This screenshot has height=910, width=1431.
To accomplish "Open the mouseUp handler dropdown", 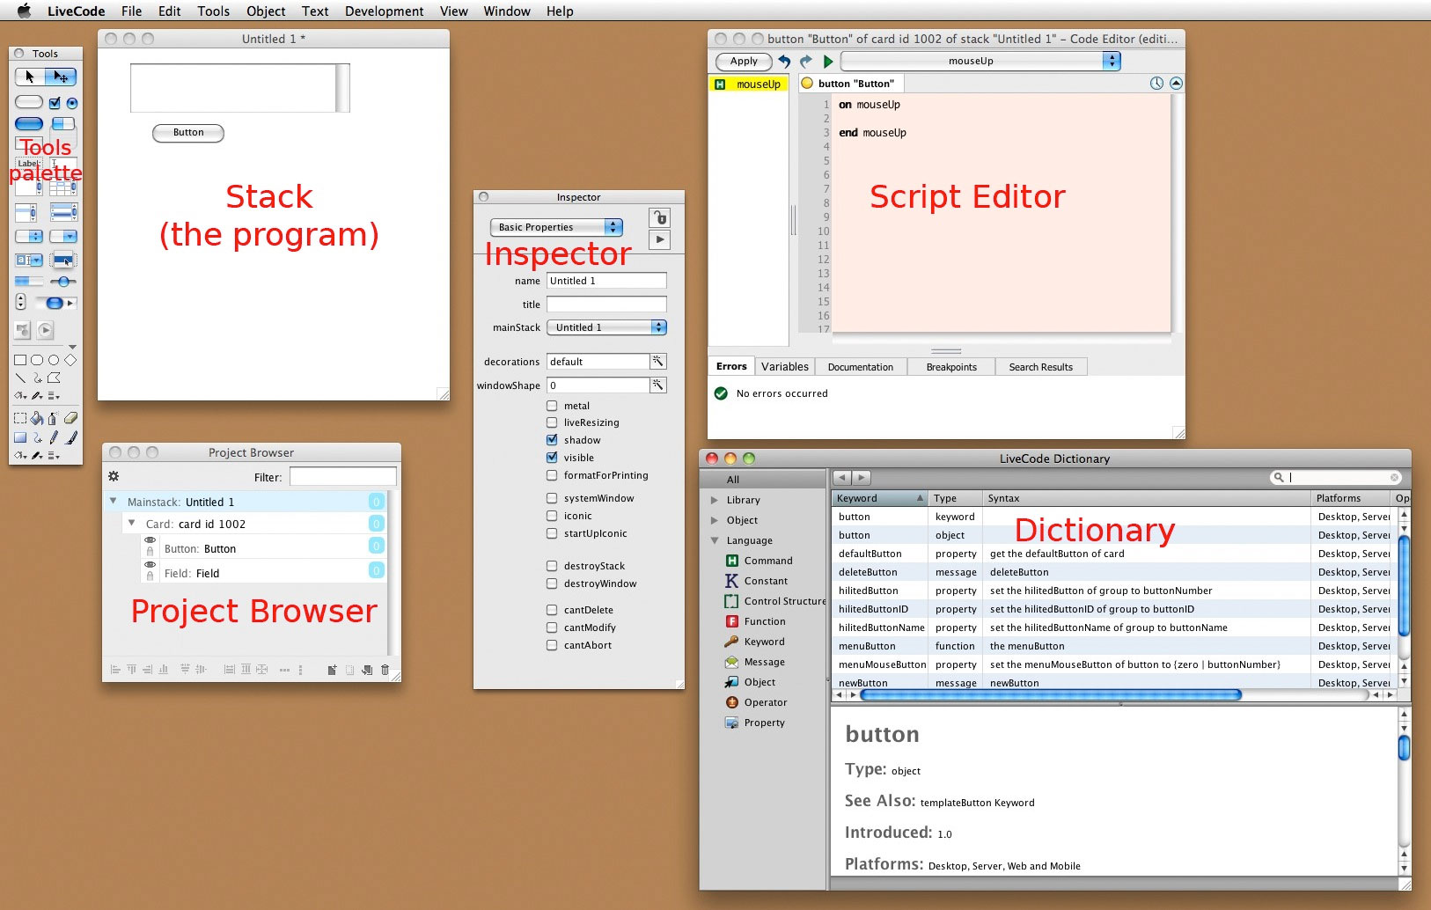I will 980,61.
